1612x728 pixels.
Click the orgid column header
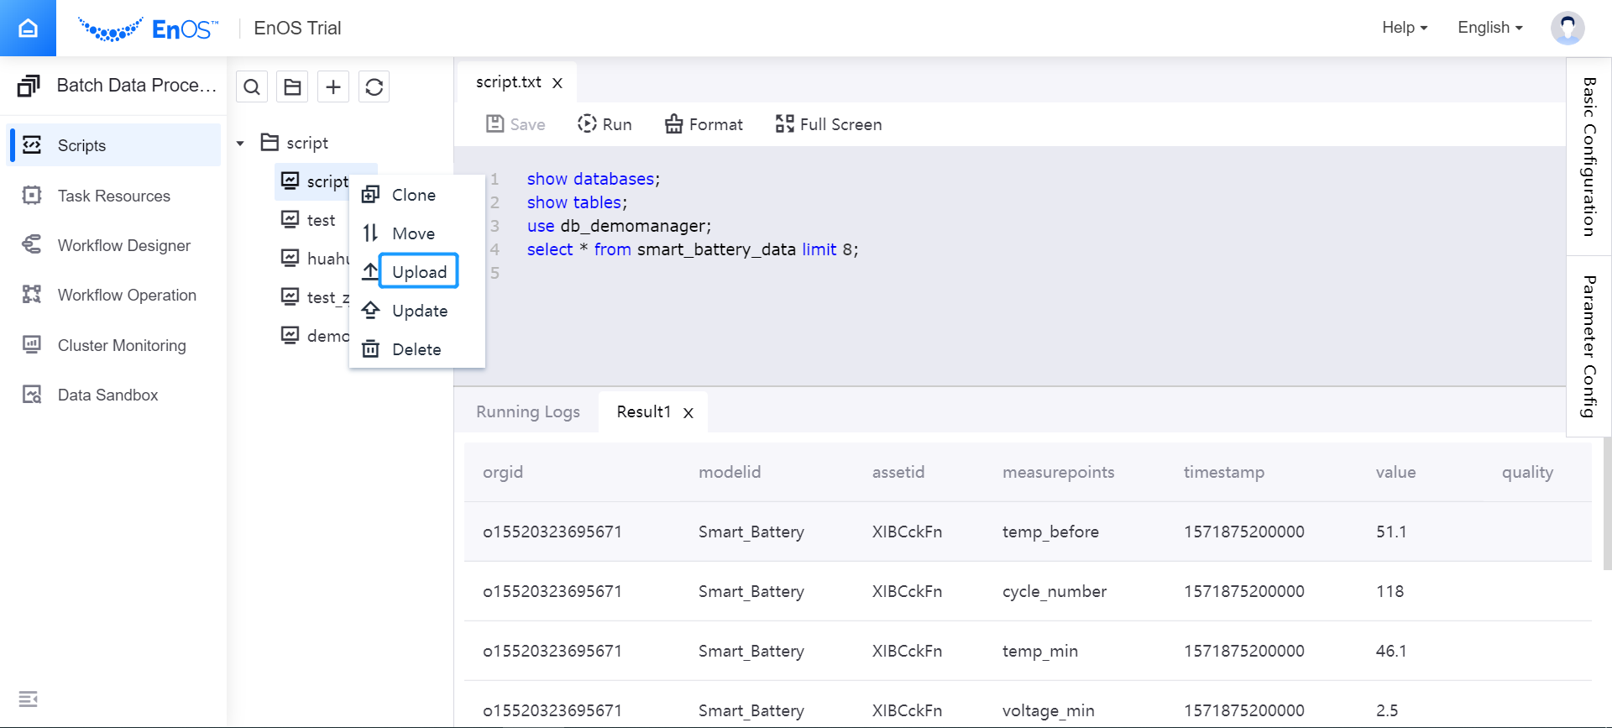(503, 472)
